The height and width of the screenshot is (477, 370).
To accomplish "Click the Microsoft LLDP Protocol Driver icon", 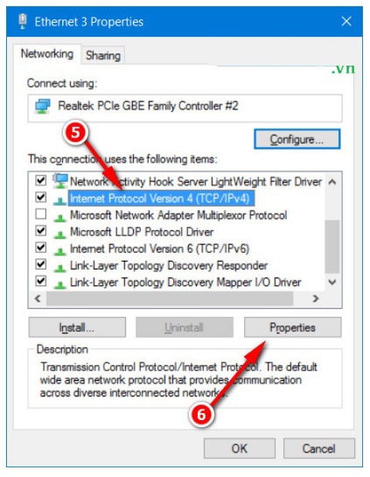I will click(x=59, y=234).
